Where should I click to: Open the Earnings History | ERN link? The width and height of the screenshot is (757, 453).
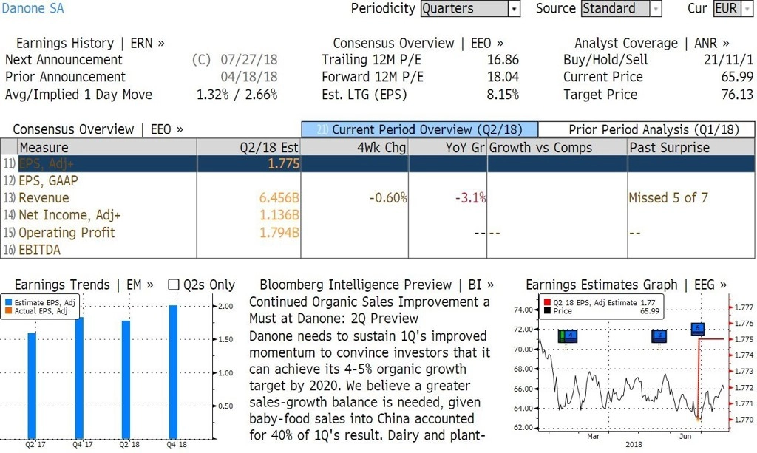(x=90, y=43)
